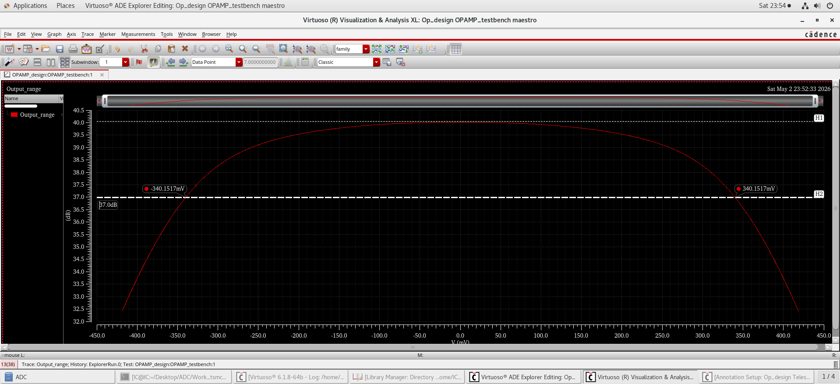Open the Trace menu
This screenshot has height=384, width=840.
(88, 34)
